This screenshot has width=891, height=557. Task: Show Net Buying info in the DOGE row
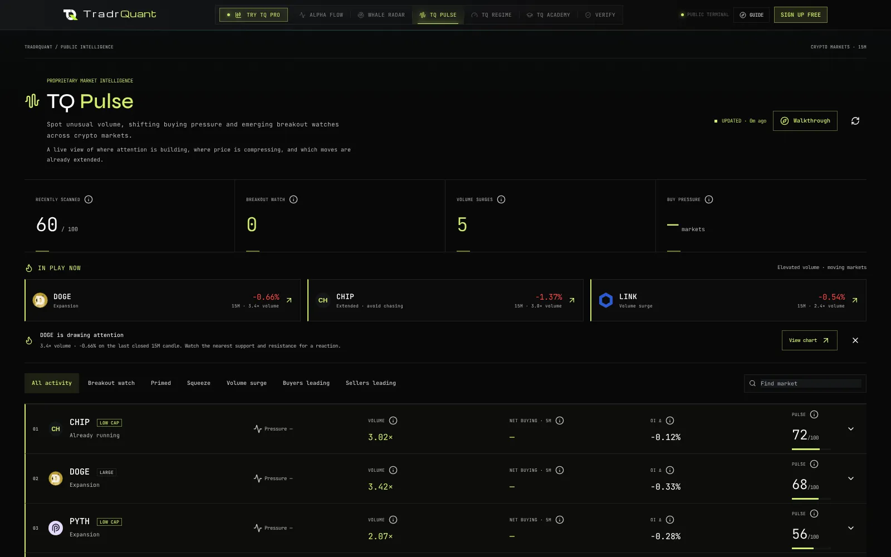coord(560,470)
